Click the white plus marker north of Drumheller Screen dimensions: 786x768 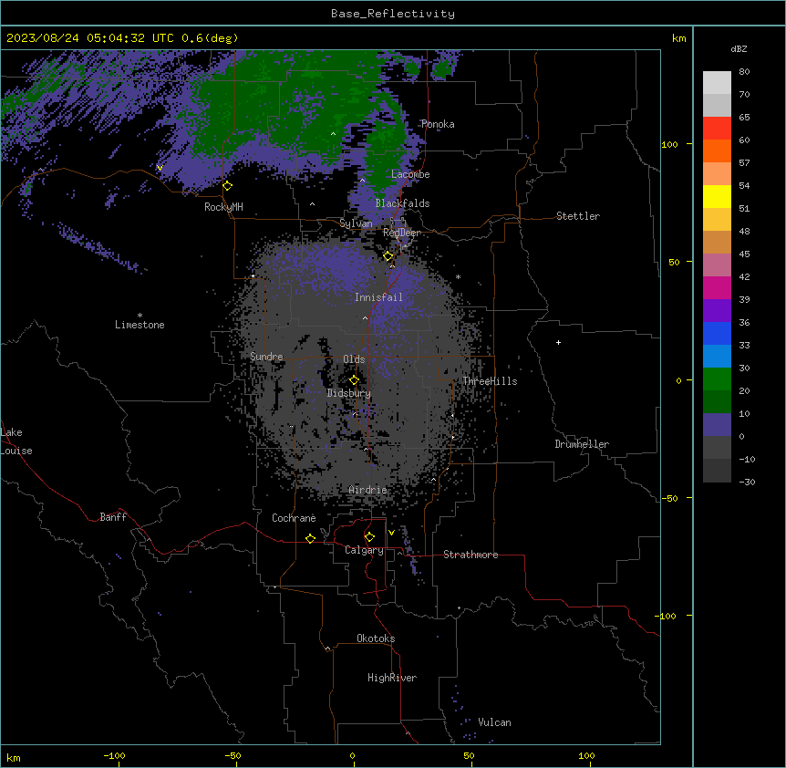pyautogui.click(x=558, y=342)
